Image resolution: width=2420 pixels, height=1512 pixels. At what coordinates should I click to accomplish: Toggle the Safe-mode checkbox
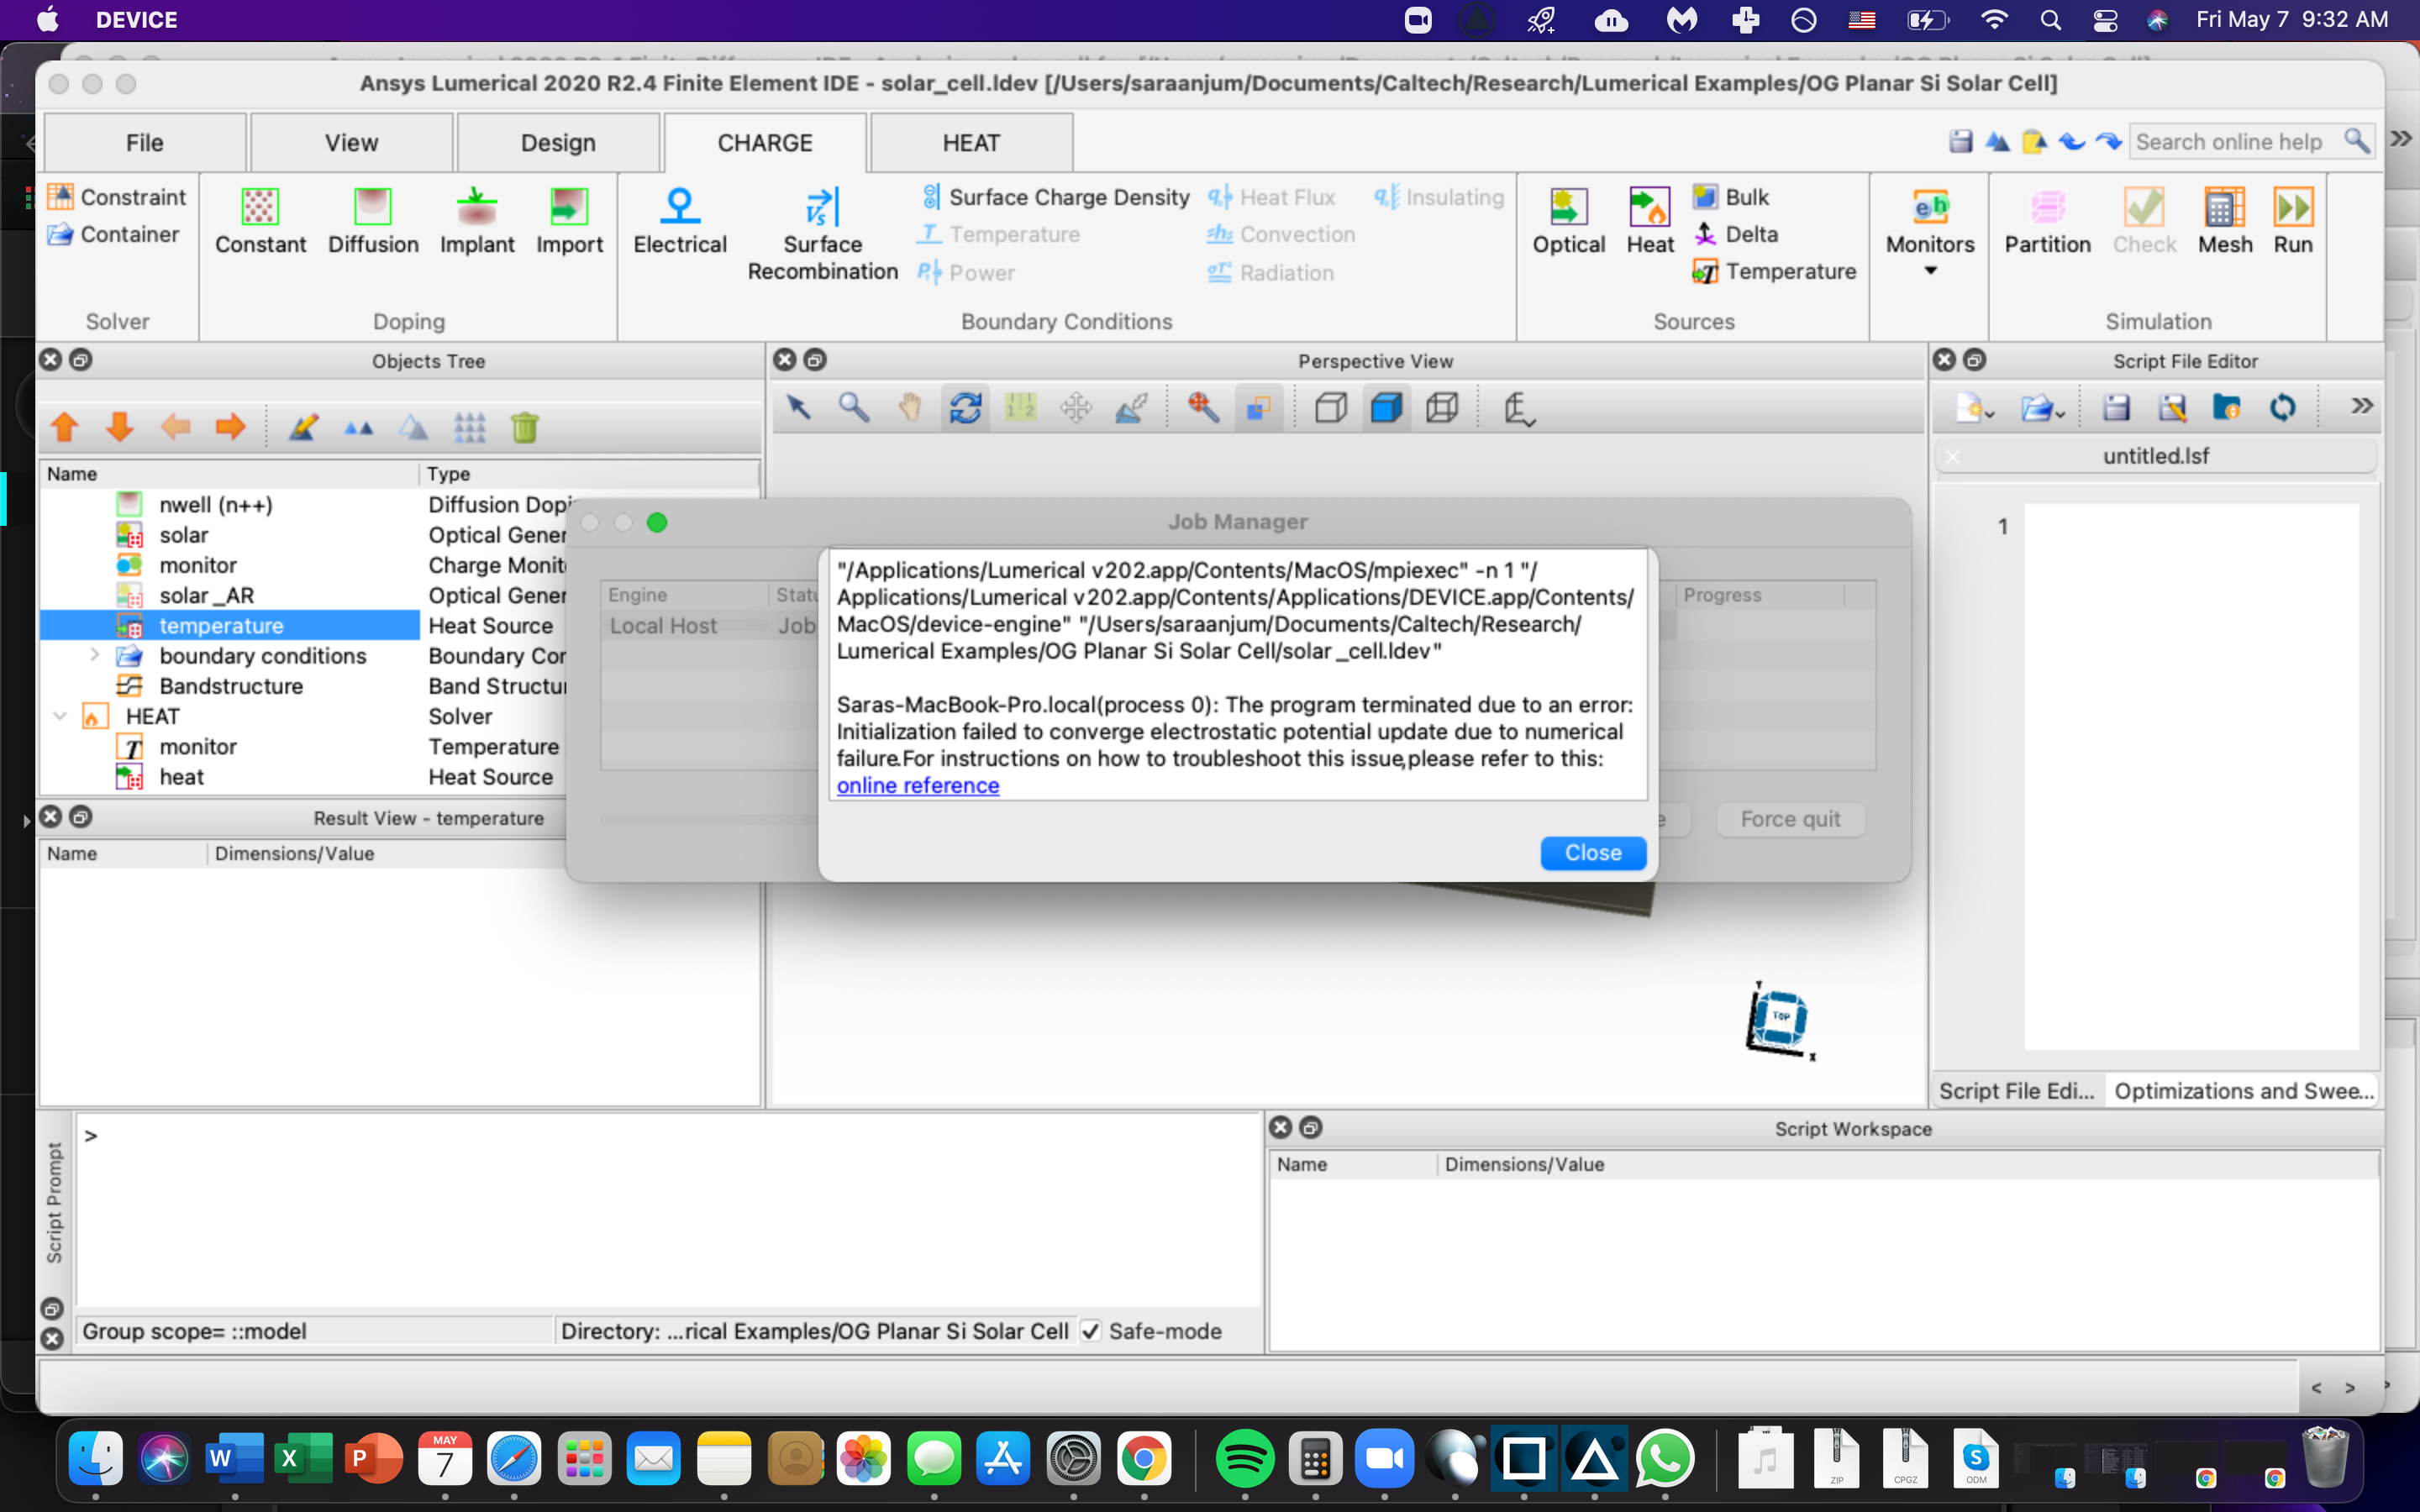tap(1091, 1331)
